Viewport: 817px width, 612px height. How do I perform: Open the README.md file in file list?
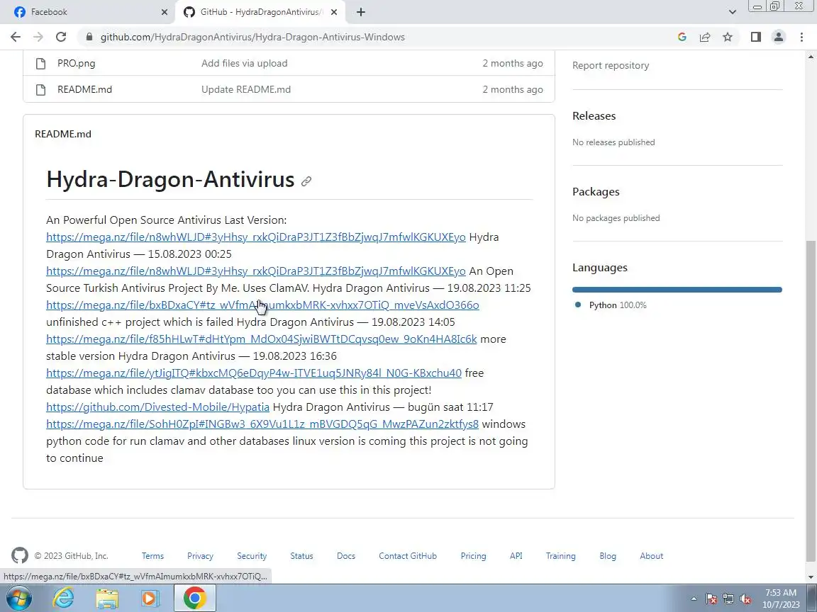84,89
